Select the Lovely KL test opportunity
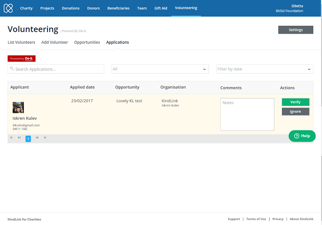This screenshot has height=225, width=322. click(129, 101)
